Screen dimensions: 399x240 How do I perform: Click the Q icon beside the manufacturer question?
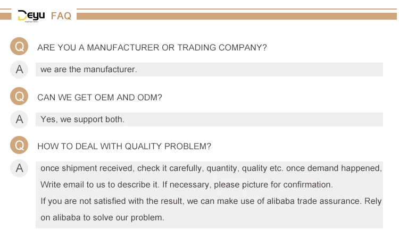[x=19, y=46]
